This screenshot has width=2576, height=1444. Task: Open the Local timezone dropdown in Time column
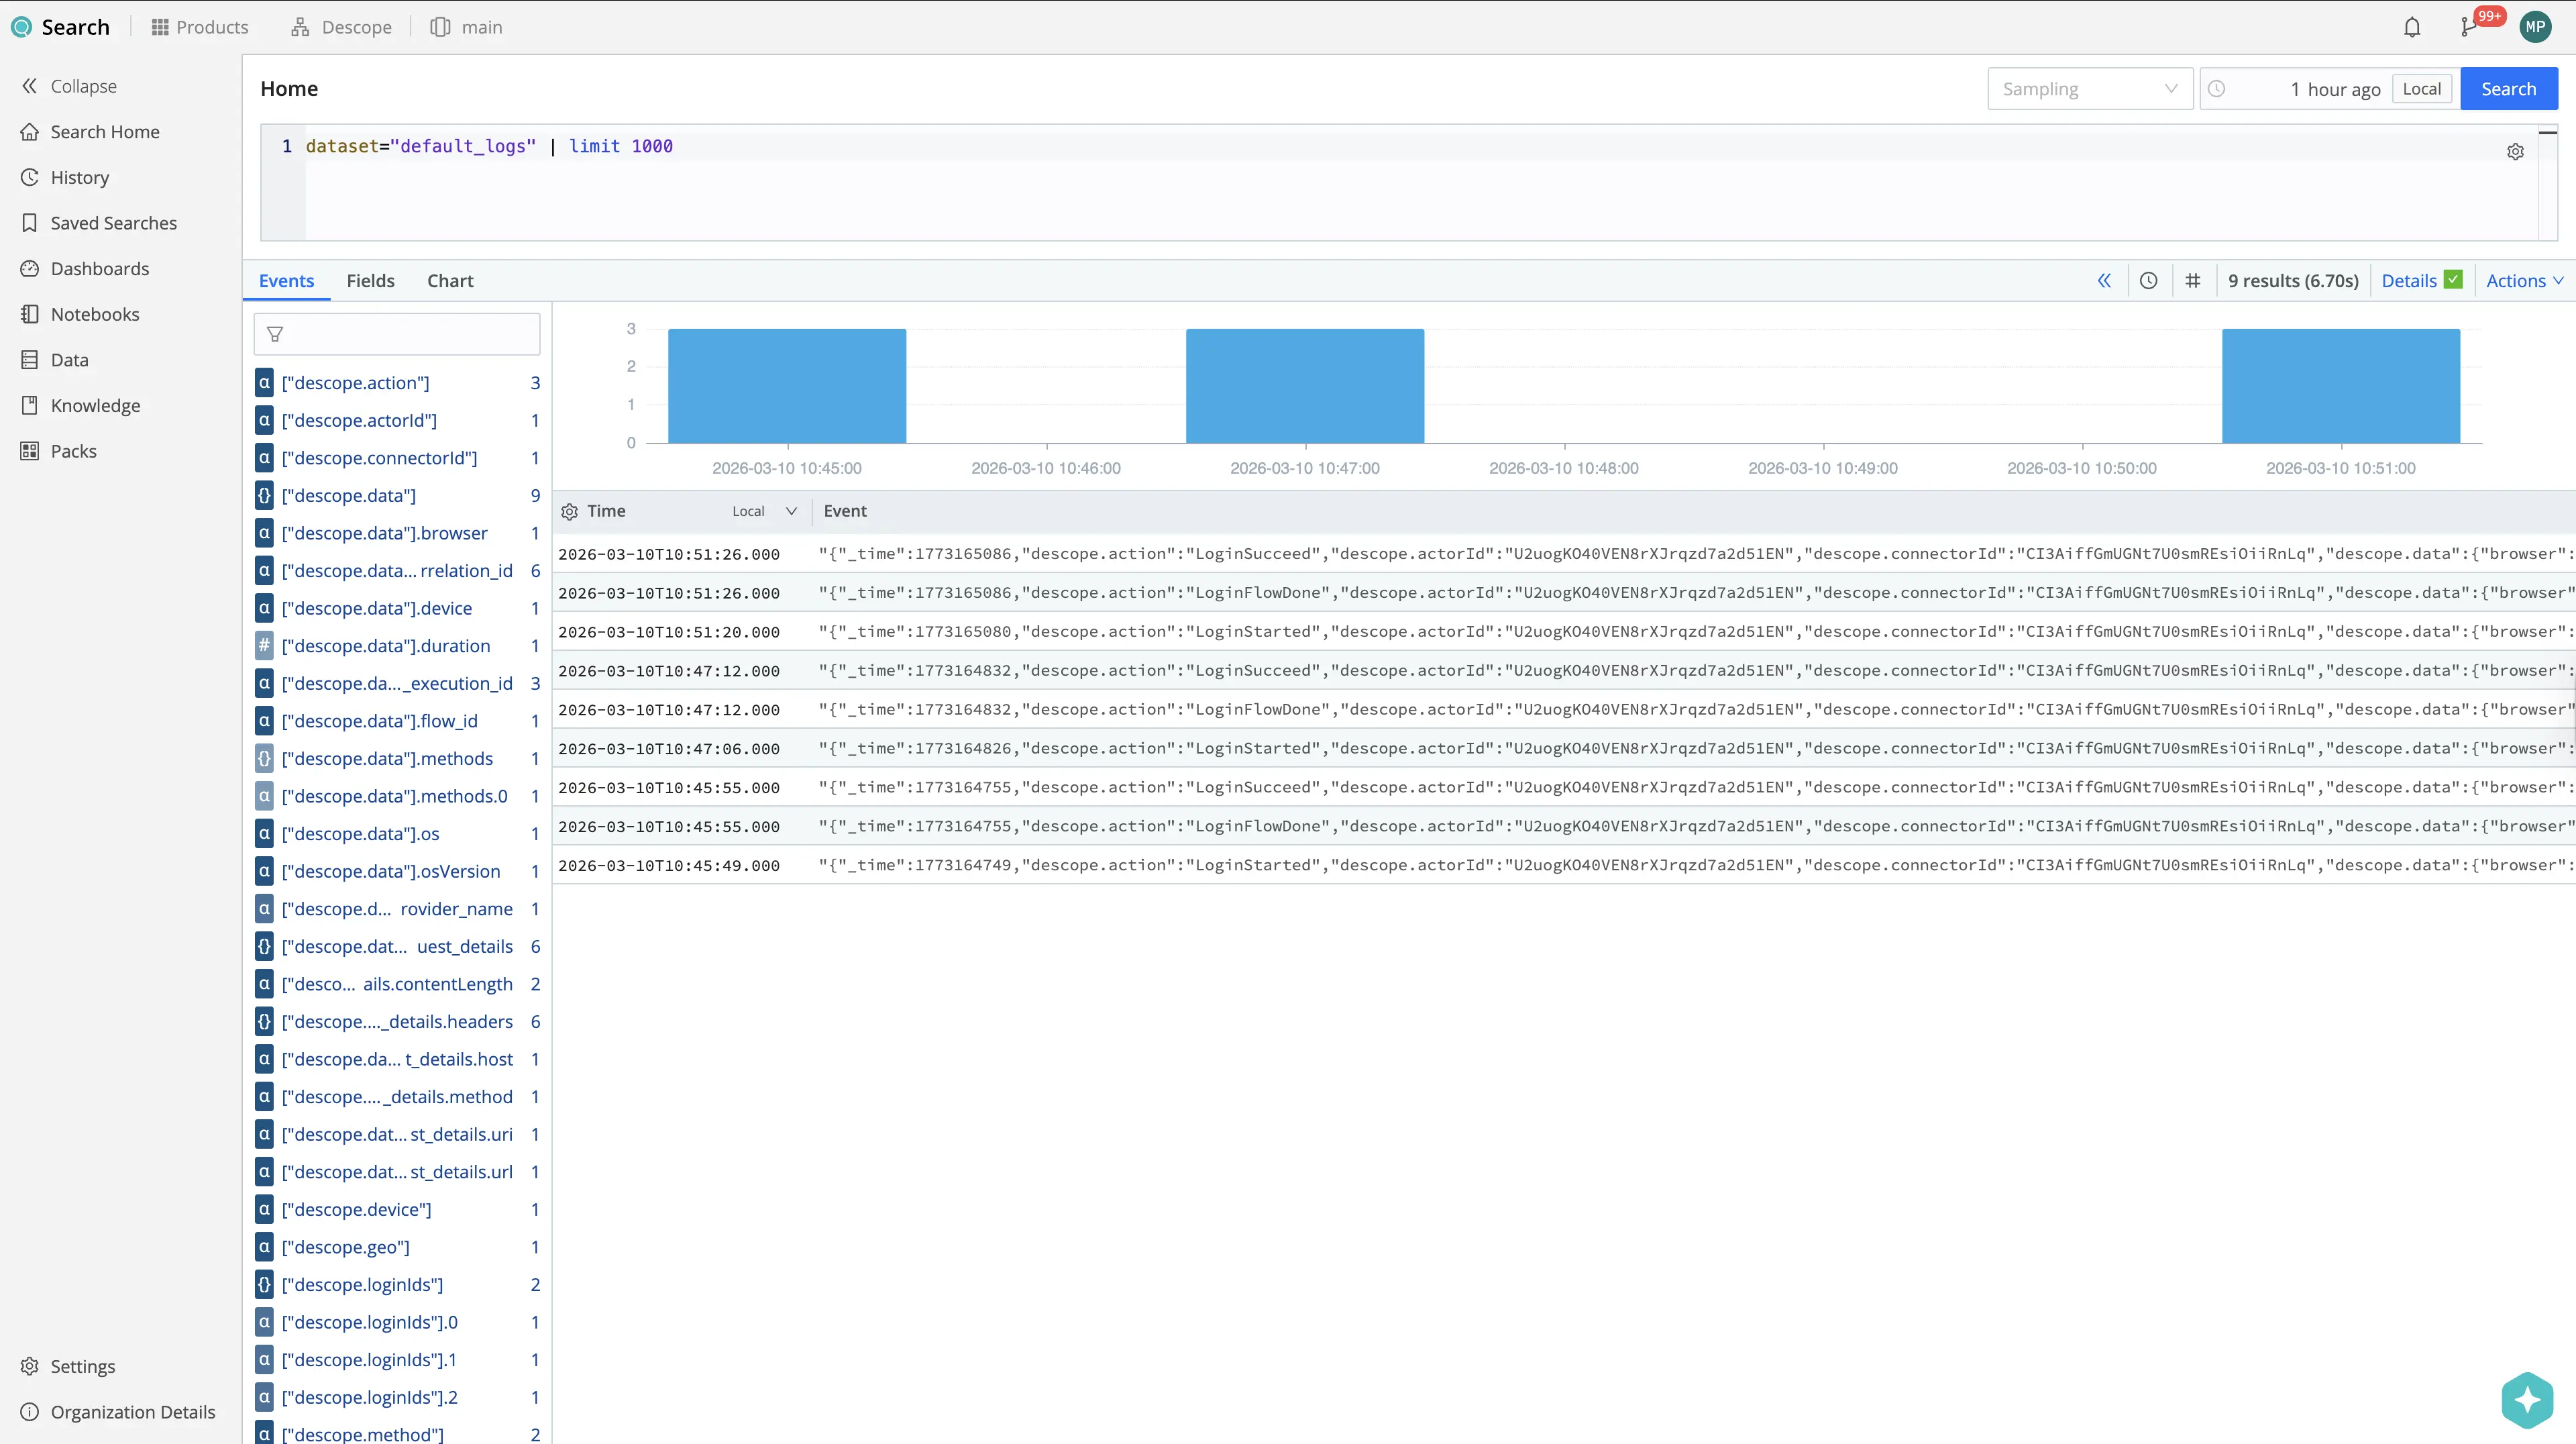(x=764, y=510)
